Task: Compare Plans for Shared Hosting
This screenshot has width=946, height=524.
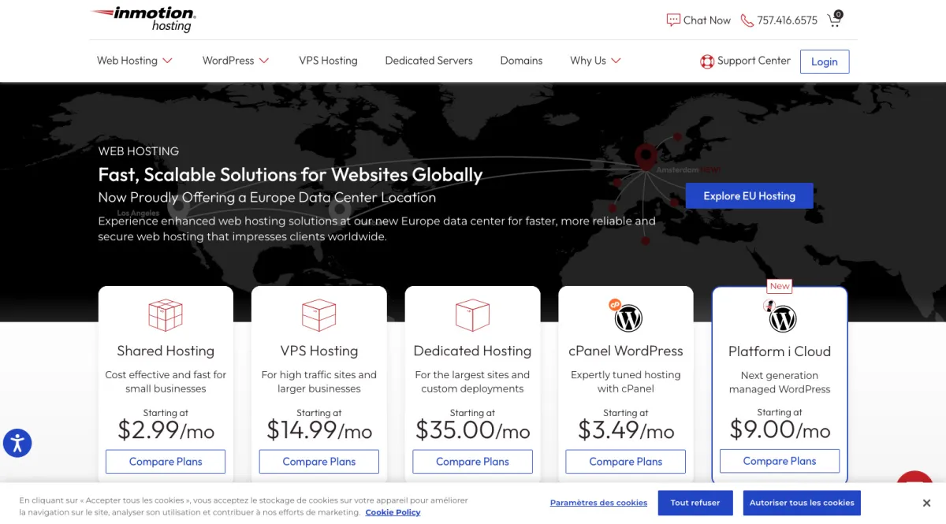Action: [x=166, y=462]
